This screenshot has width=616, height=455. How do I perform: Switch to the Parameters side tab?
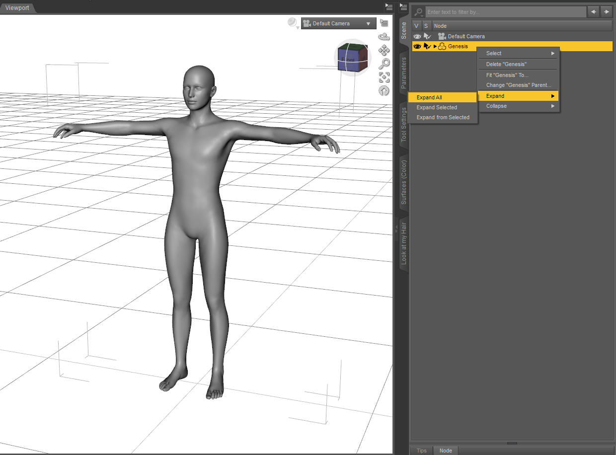tap(404, 73)
